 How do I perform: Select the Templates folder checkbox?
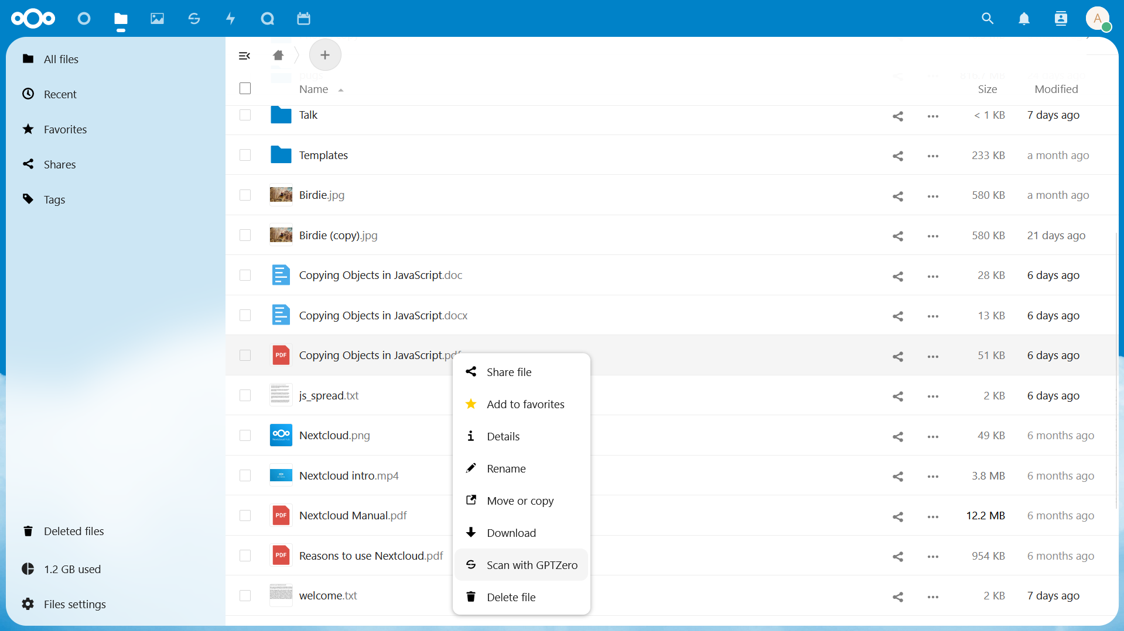245,155
